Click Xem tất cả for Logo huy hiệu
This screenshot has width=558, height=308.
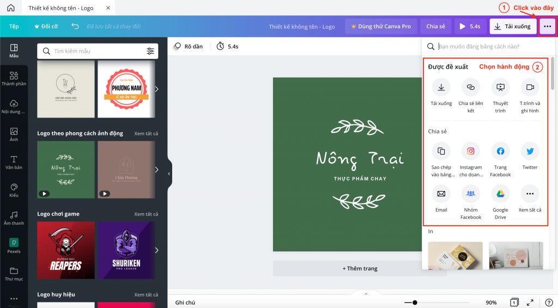pos(146,295)
